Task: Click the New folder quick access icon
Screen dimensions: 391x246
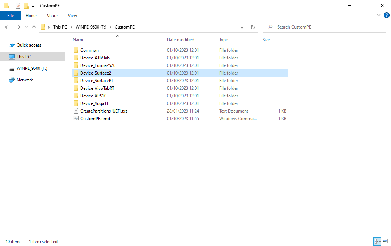Action: point(26,5)
